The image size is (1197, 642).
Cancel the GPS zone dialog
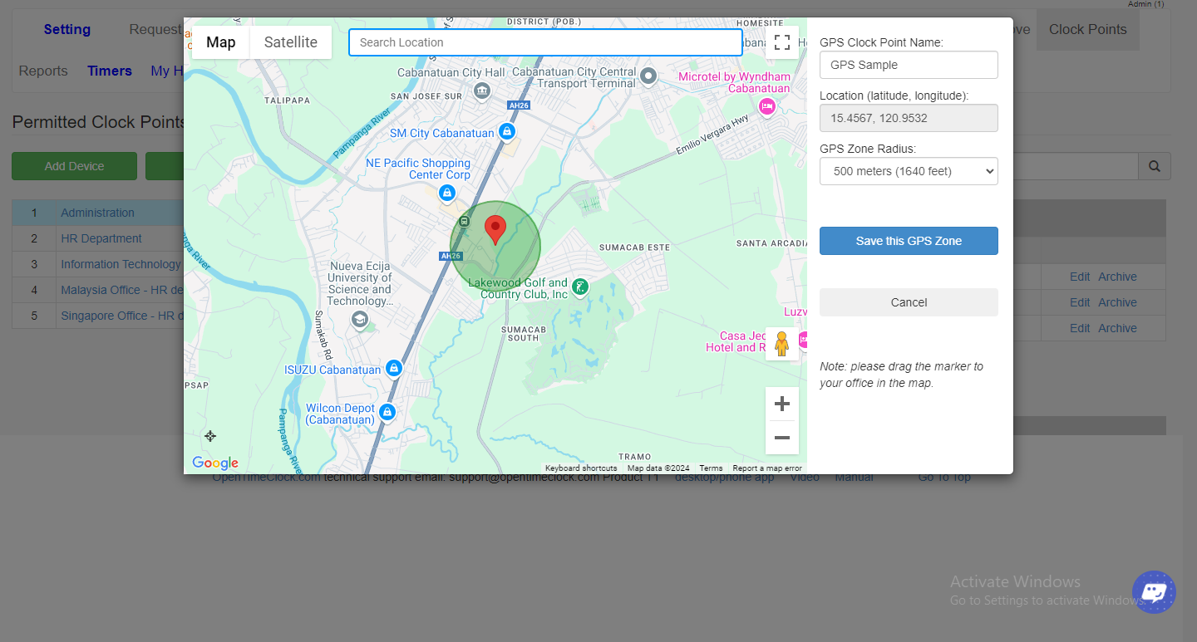pos(909,302)
